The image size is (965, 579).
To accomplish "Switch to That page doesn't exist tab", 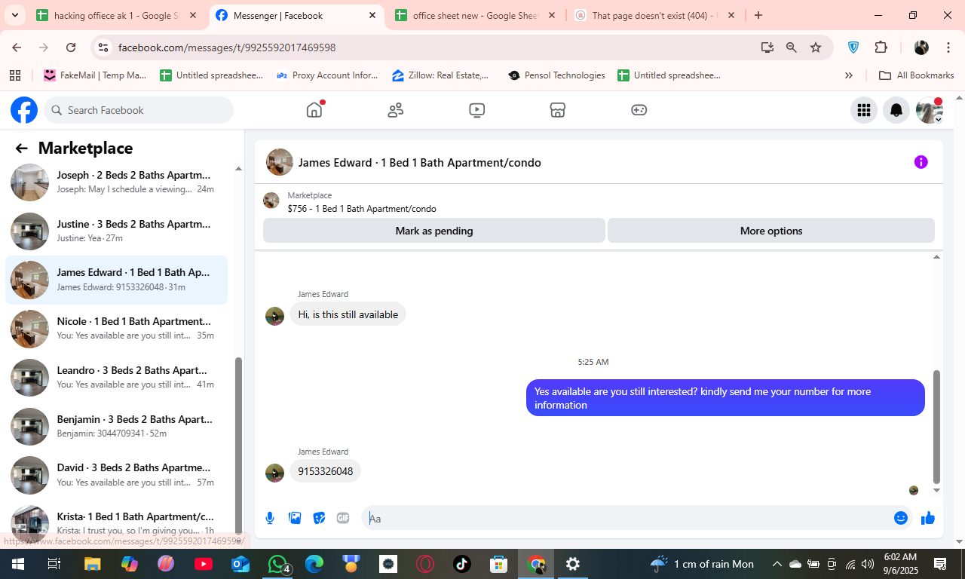I will (653, 15).
